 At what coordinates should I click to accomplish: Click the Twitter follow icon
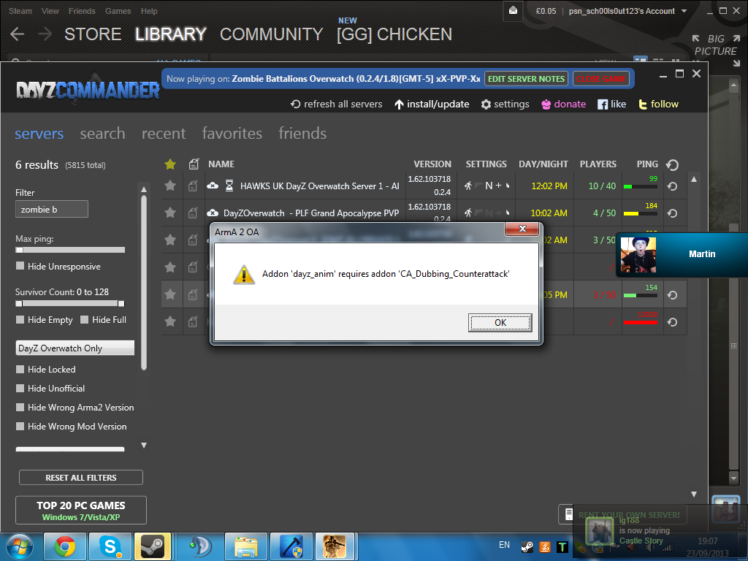point(643,104)
